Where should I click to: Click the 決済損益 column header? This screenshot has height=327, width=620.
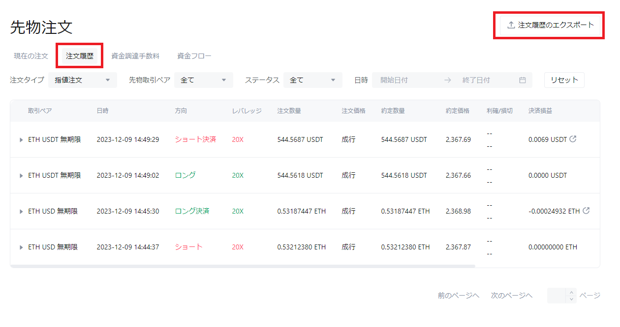[540, 111]
